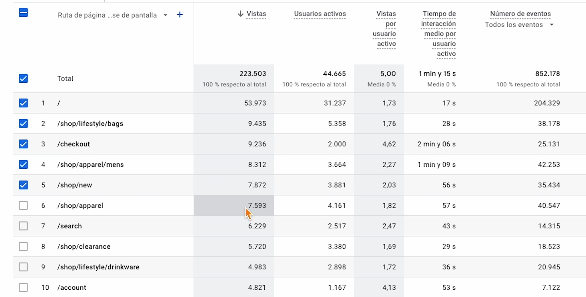586x297 pixels.
Task: Click the sort arrow on Vistas column
Action: 241,14
